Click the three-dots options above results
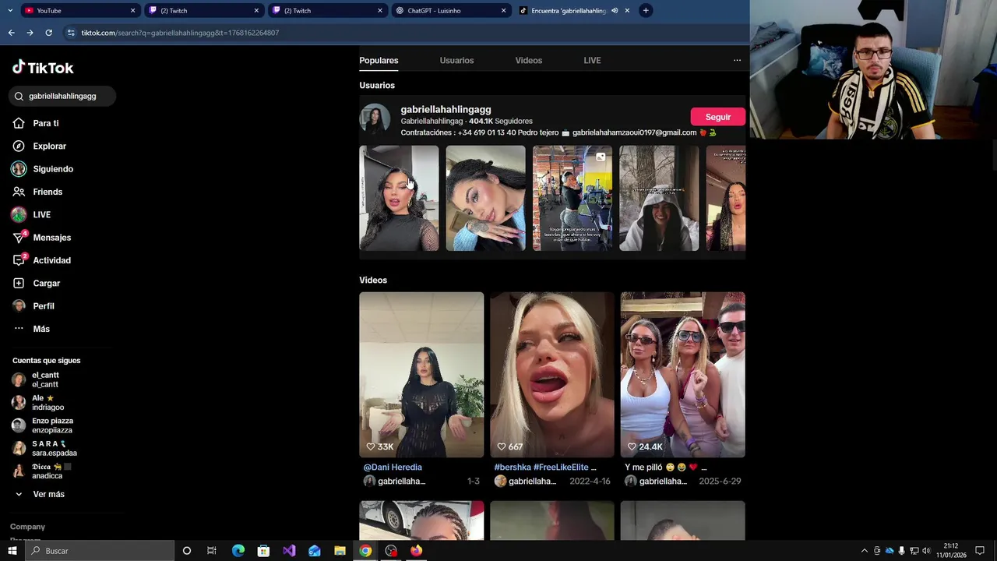 737,60
